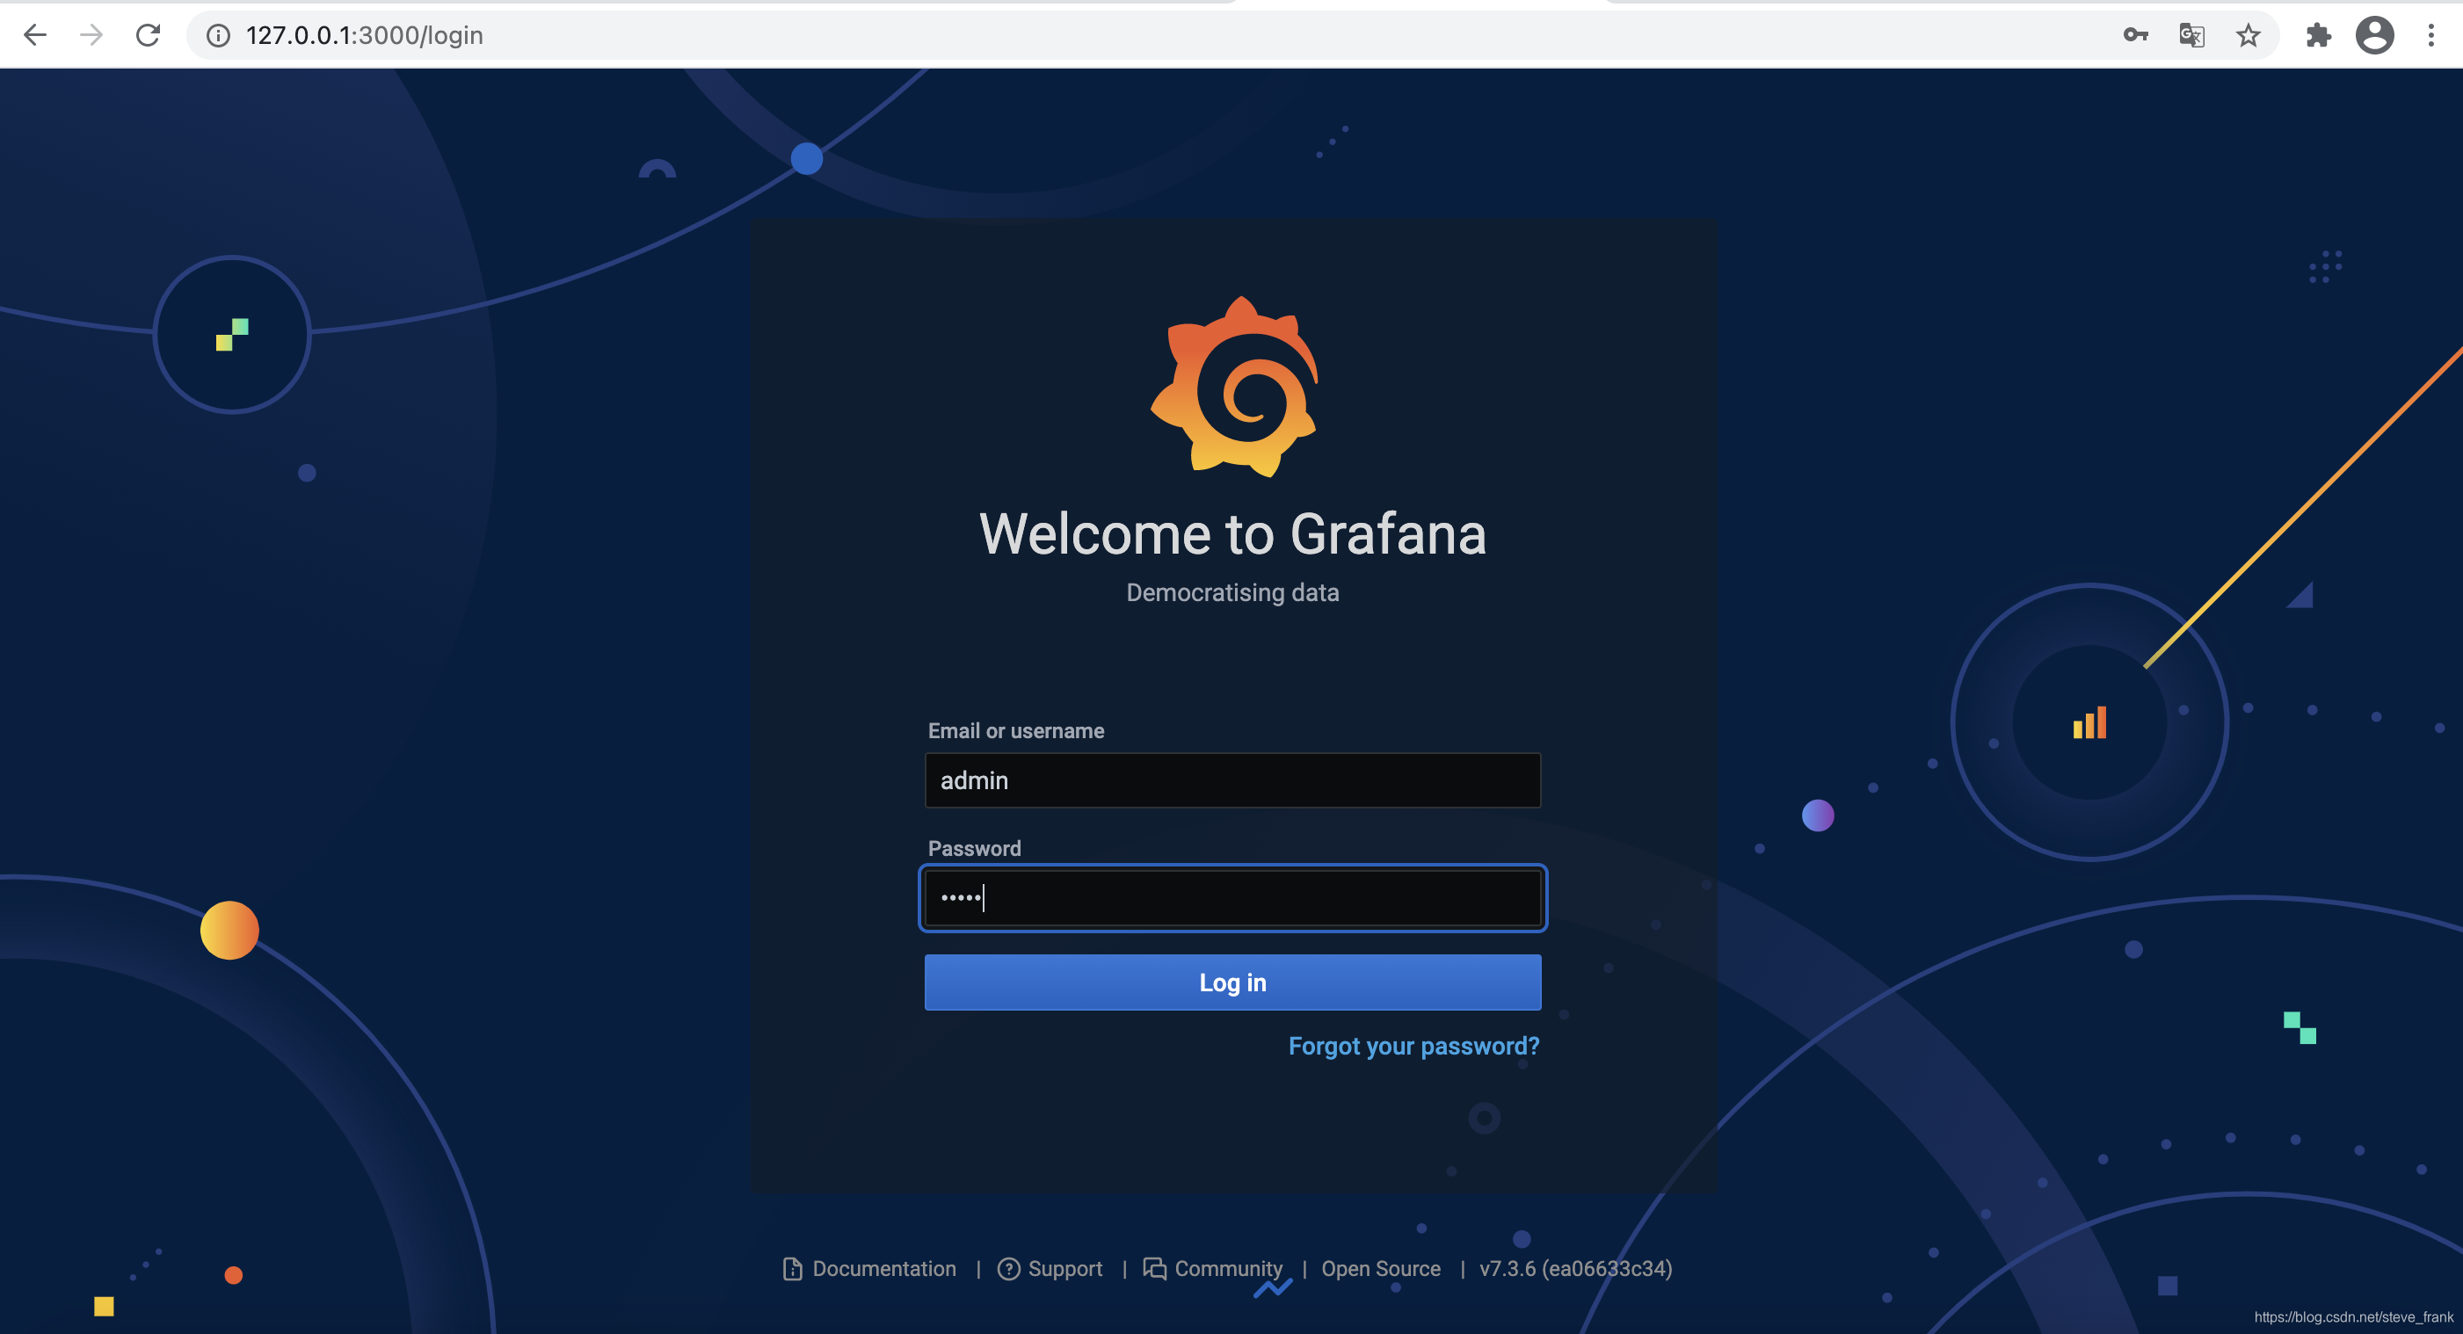Image resolution: width=2463 pixels, height=1334 pixels.
Task: Click the Password label
Action: click(973, 849)
